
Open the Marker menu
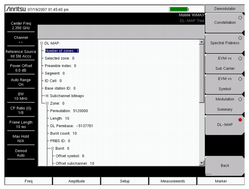[221, 181]
